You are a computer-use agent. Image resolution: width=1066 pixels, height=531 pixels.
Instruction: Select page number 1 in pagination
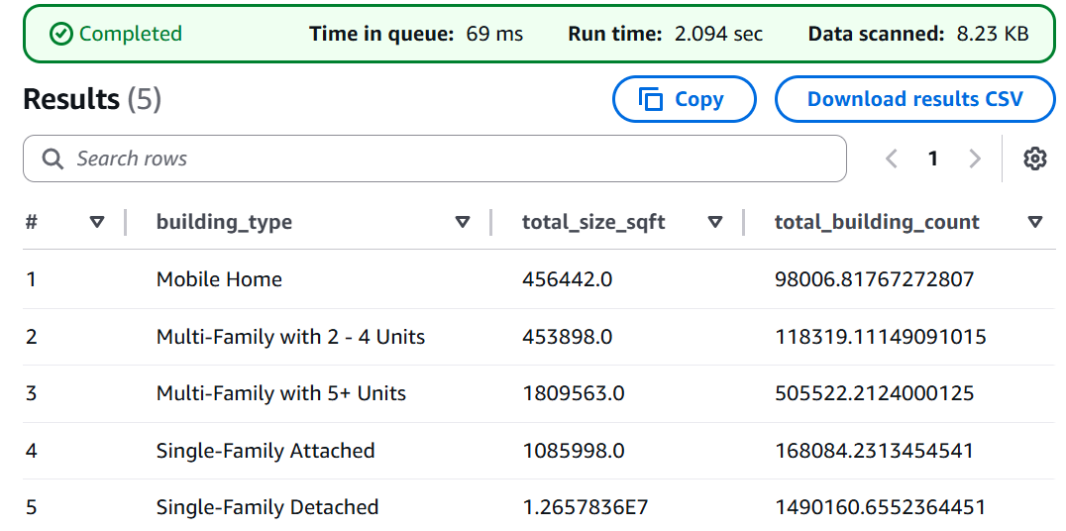932,159
